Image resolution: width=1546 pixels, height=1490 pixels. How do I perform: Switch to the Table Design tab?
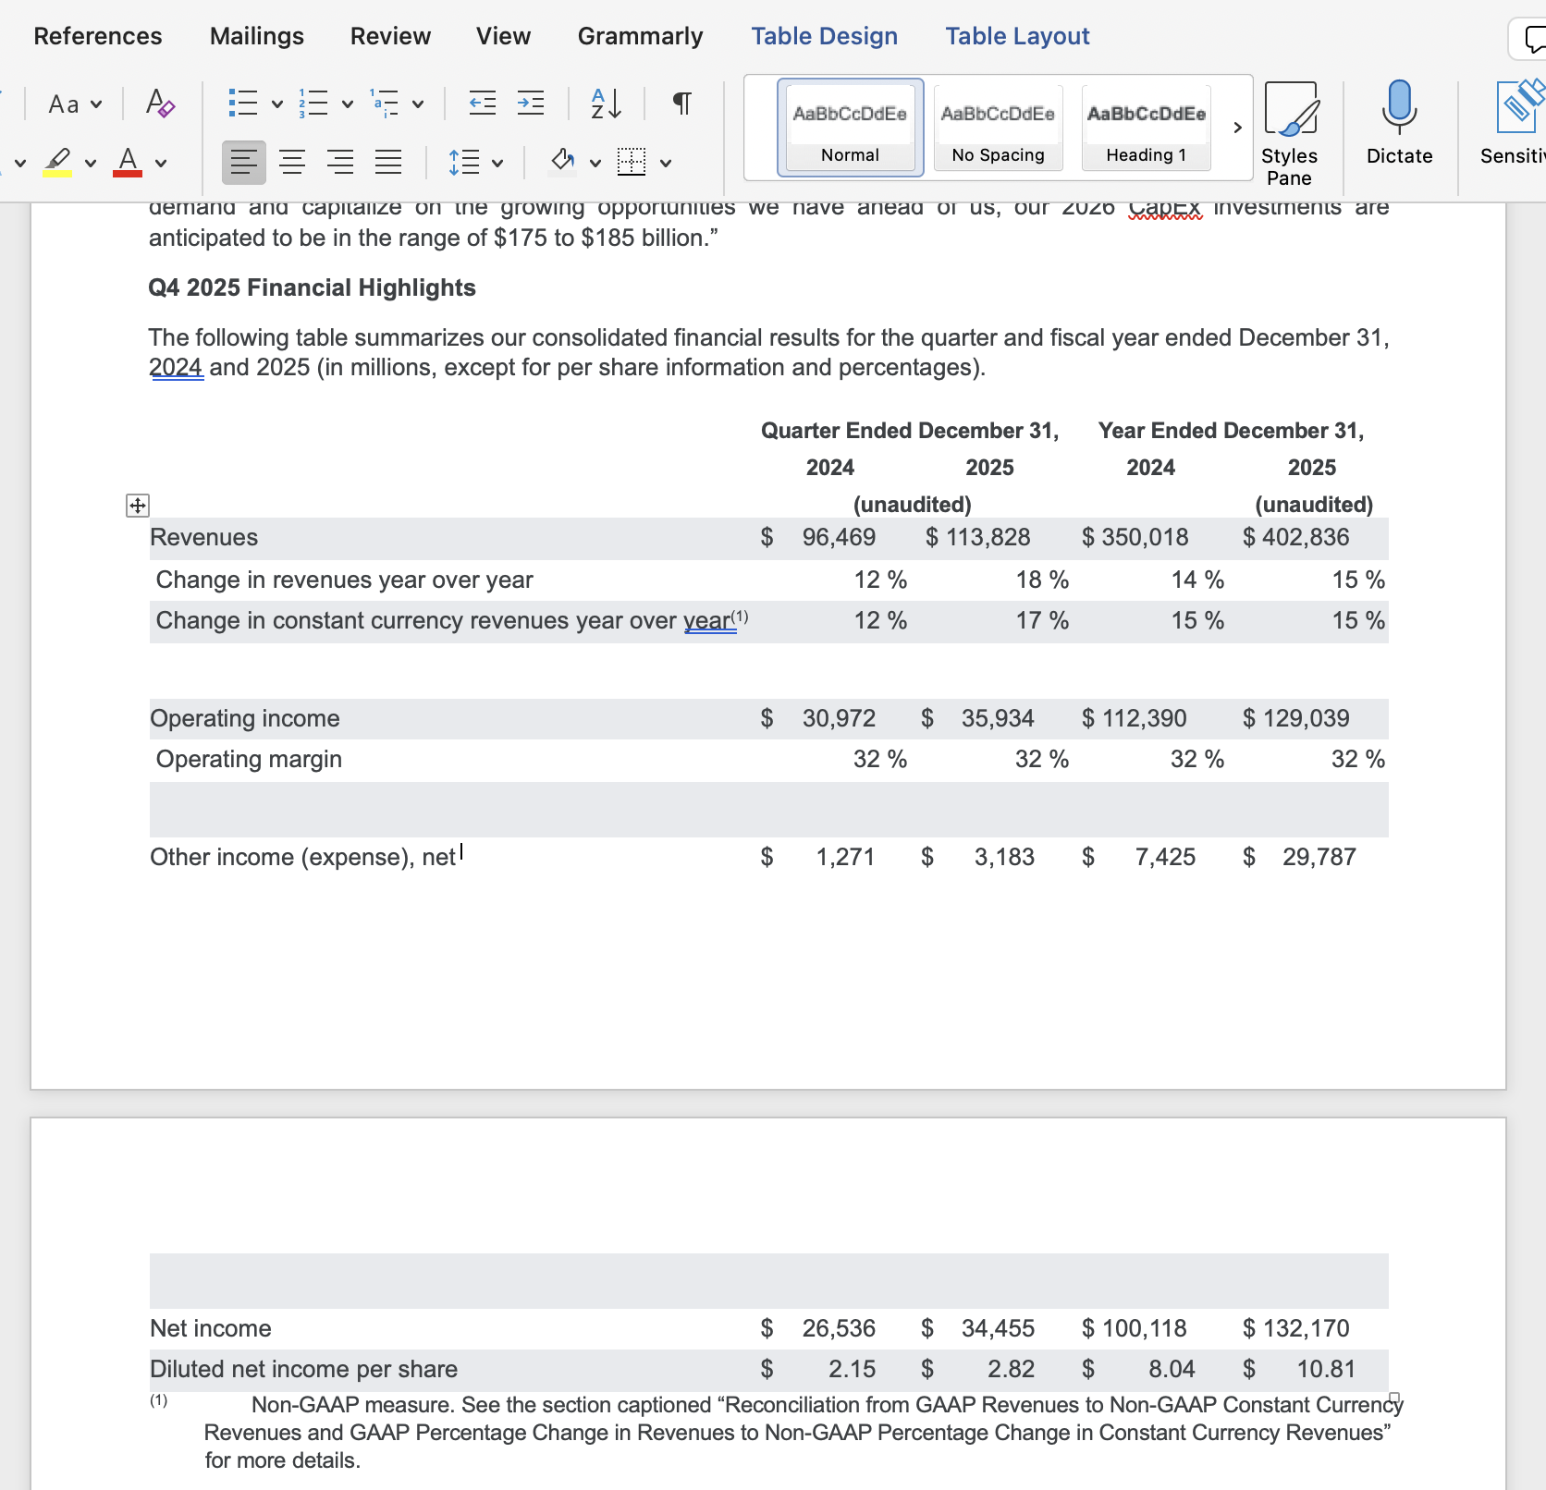[x=825, y=36]
